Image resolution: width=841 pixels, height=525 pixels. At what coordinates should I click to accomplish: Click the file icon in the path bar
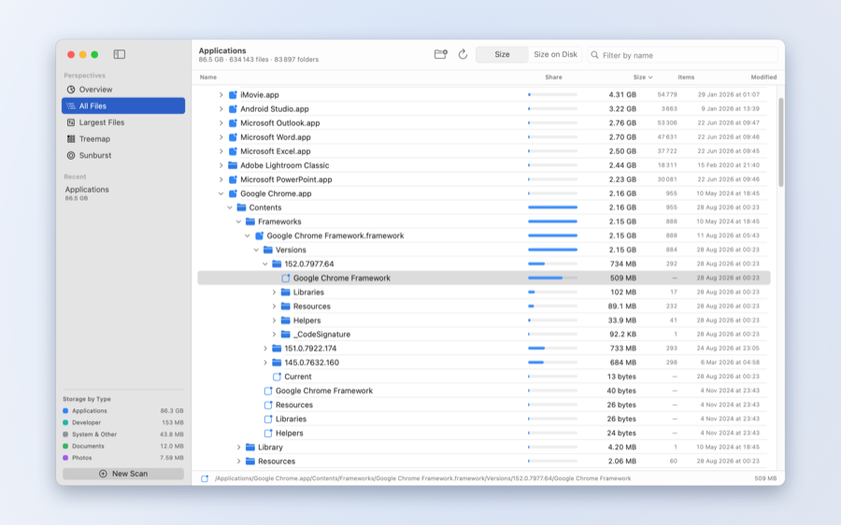point(205,478)
